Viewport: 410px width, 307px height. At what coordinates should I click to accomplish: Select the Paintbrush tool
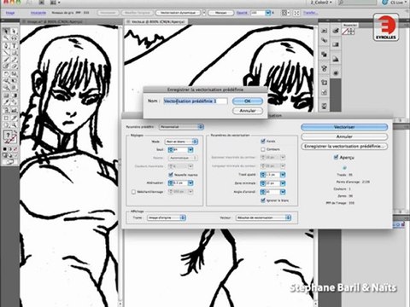click(6, 60)
